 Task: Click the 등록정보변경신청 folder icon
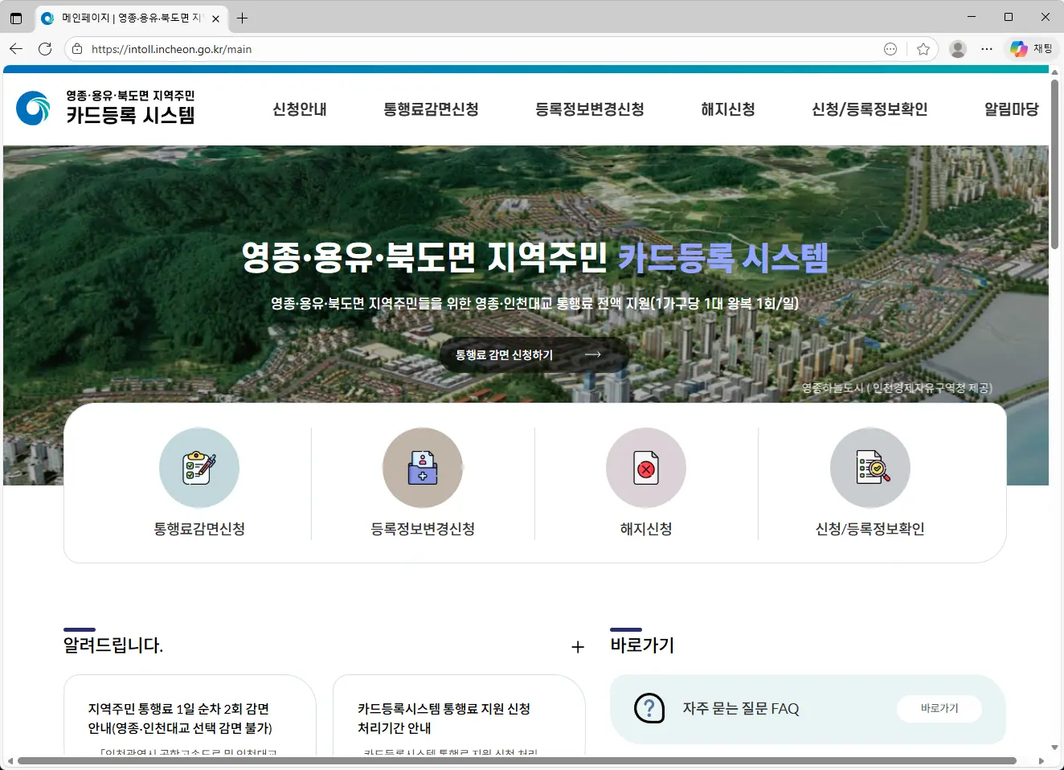pos(422,467)
